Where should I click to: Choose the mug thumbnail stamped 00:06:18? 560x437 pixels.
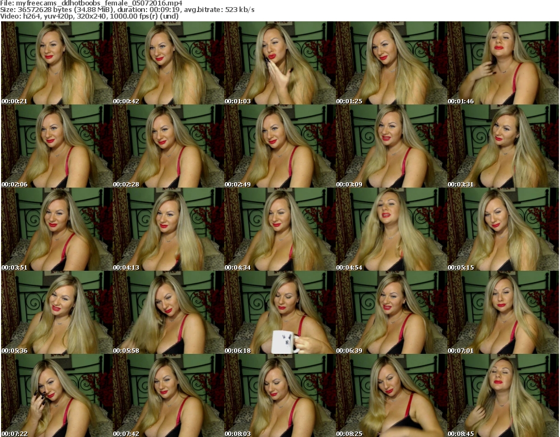pyautogui.click(x=279, y=312)
